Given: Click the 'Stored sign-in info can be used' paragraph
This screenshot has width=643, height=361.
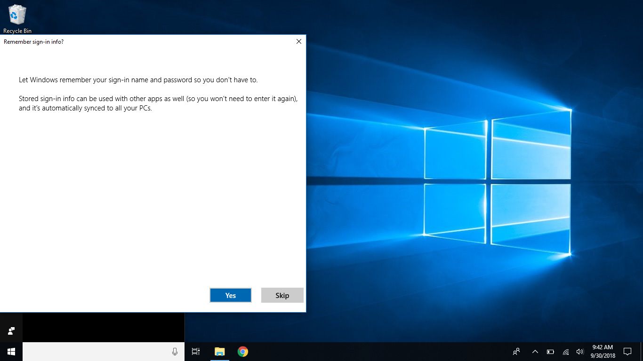Looking at the screenshot, I should pyautogui.click(x=158, y=103).
